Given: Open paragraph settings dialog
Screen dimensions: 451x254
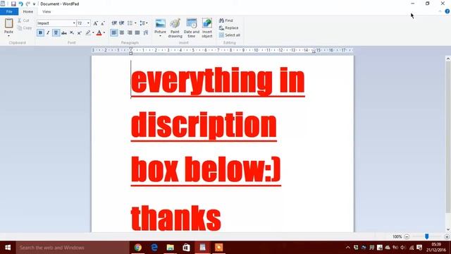Looking at the screenshot, I should click(146, 33).
